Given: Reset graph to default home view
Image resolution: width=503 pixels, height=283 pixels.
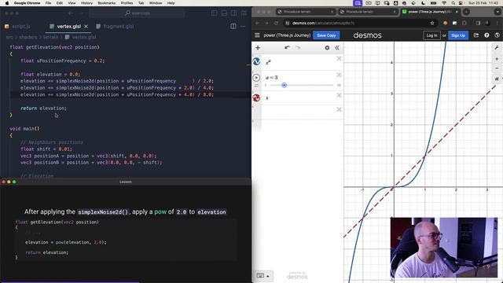Looking at the screenshot, I should (497, 79).
